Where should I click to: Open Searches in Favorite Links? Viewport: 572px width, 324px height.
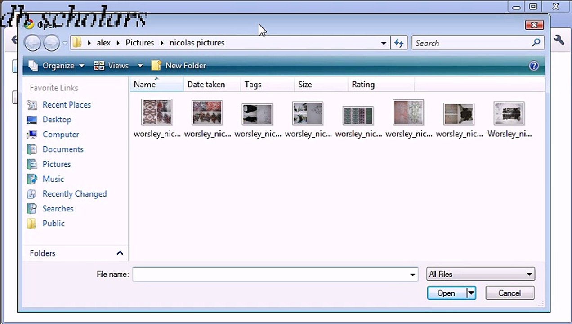click(x=58, y=209)
